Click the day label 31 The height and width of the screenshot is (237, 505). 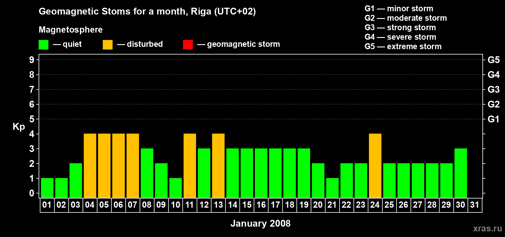(475, 205)
